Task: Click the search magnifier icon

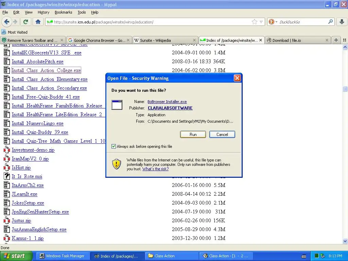Action: (x=330, y=22)
